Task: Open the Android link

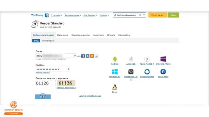Action: [115, 64]
